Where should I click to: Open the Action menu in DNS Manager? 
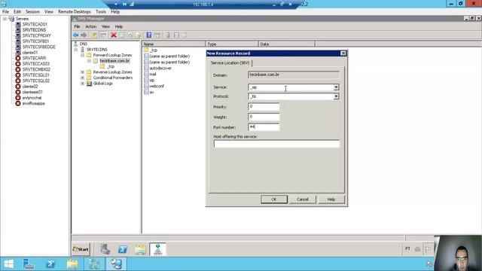pyautogui.click(x=91, y=27)
